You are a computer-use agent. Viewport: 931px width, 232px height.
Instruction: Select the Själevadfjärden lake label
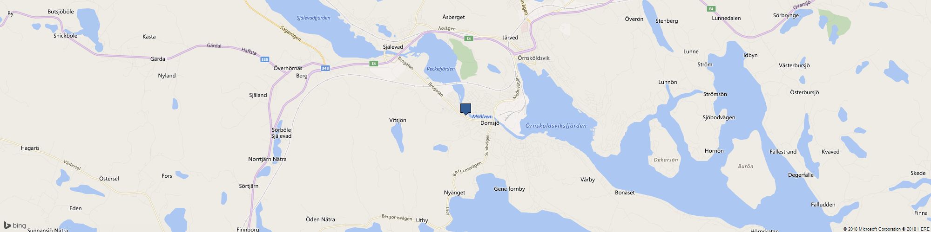coord(313,18)
